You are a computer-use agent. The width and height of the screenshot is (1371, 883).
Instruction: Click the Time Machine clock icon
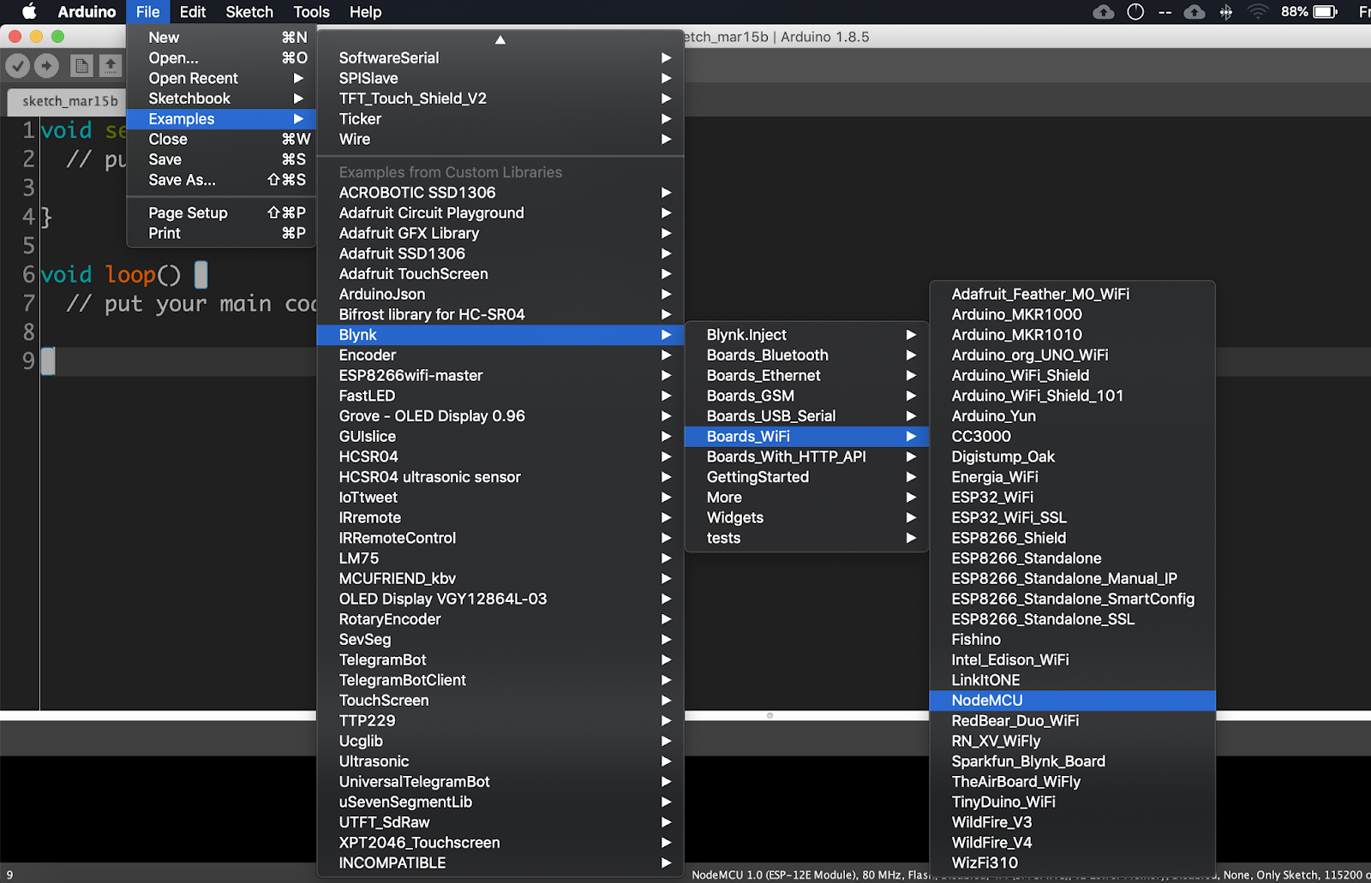[x=1135, y=12]
